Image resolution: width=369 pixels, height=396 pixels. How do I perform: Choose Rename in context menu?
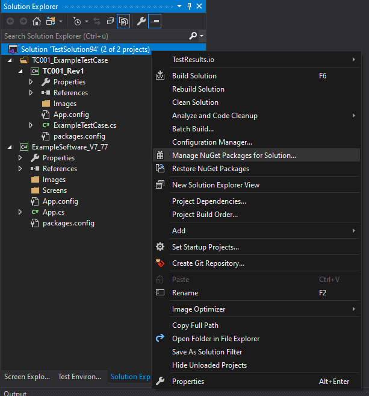256,293
